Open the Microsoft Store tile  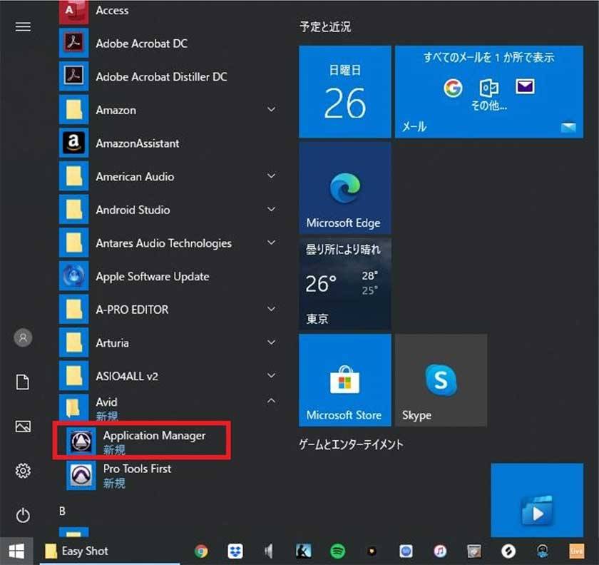344,380
